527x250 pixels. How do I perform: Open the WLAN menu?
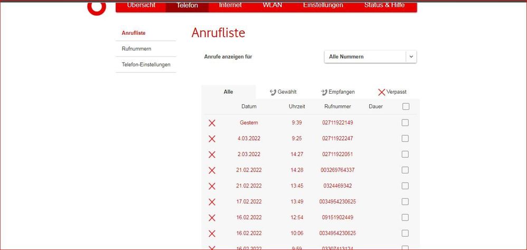pyautogui.click(x=272, y=5)
